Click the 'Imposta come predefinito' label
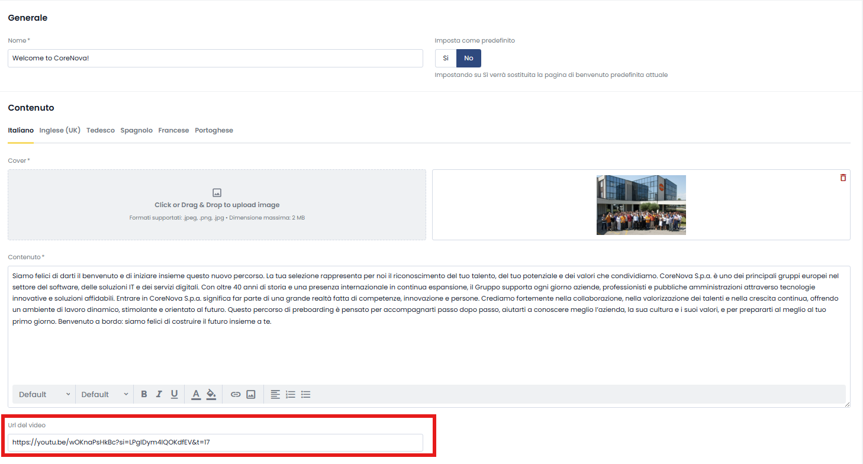The image size is (863, 464). click(475, 40)
